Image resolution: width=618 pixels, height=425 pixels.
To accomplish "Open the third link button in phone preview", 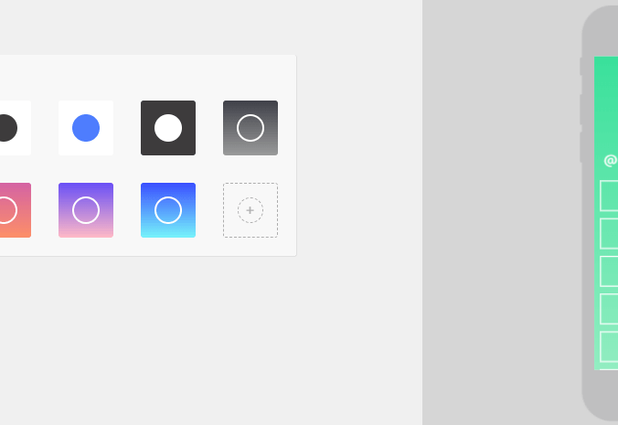I will click(609, 271).
